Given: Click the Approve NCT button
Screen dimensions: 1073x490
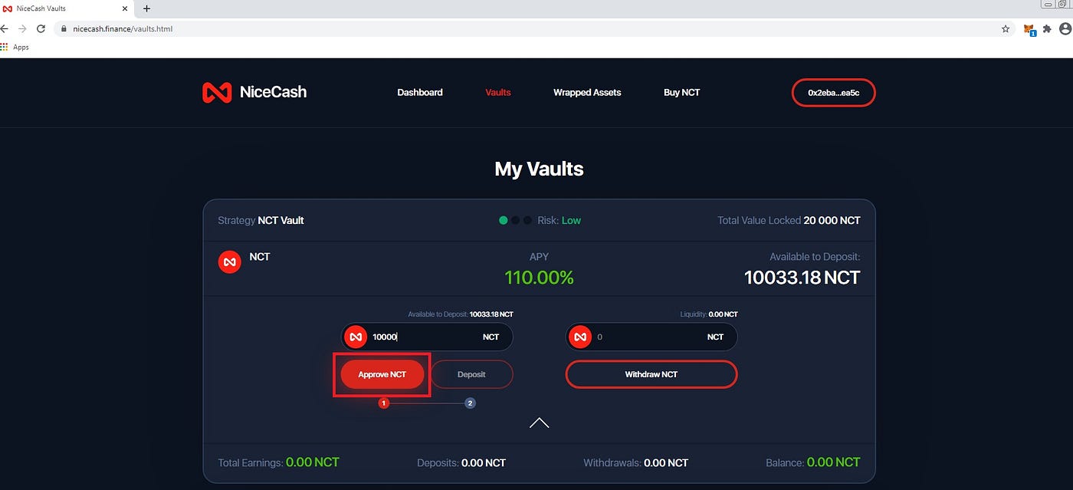Looking at the screenshot, I should click(x=382, y=374).
